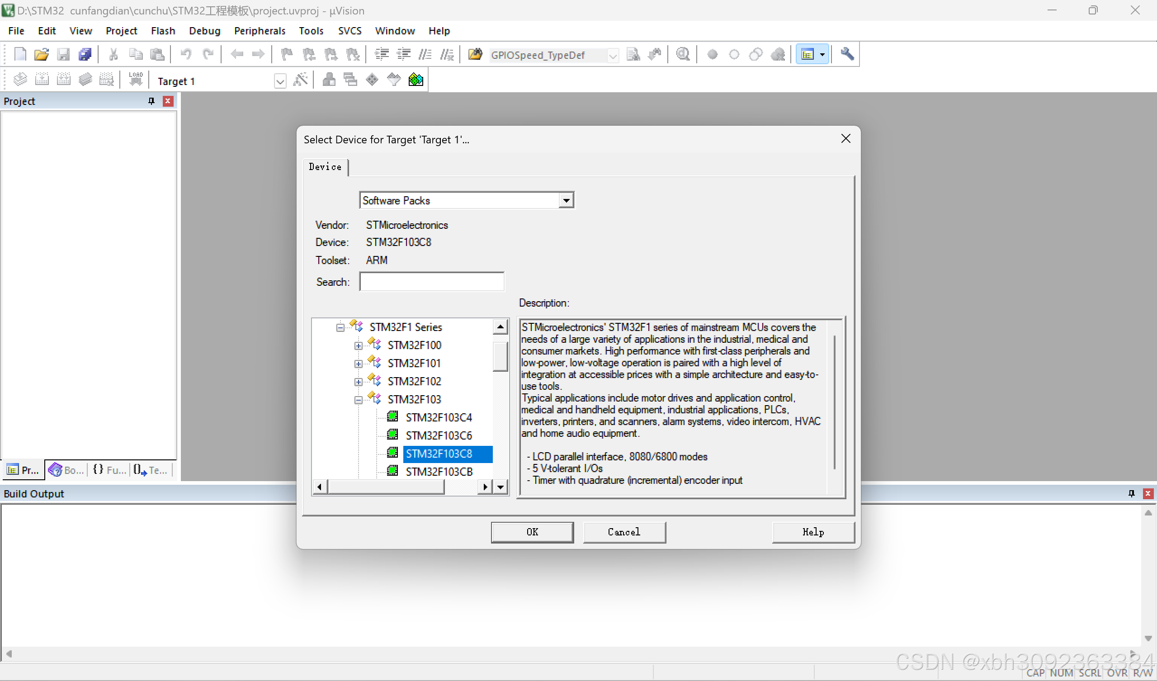The width and height of the screenshot is (1157, 681).
Task: Open the Peripherals menu
Action: (x=260, y=31)
